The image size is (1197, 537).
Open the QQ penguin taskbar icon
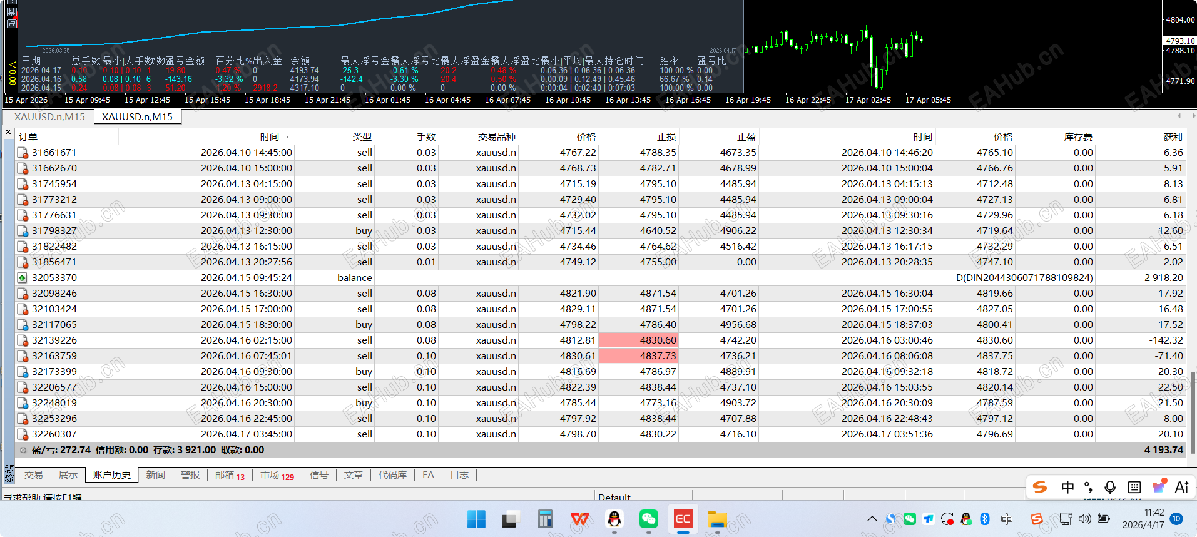click(614, 519)
